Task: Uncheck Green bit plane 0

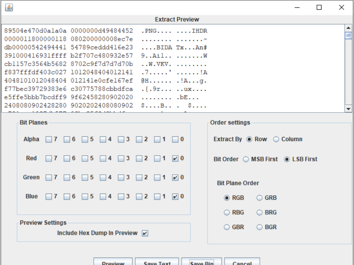Action: pos(175,177)
